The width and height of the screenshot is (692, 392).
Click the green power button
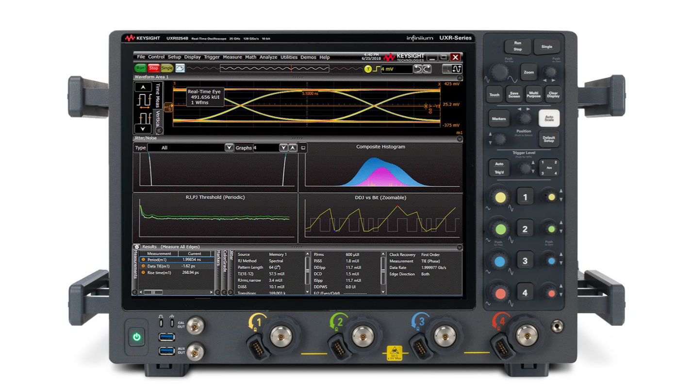pyautogui.click(x=137, y=336)
